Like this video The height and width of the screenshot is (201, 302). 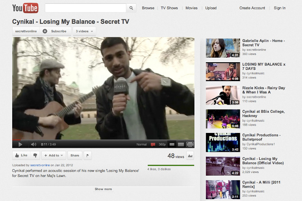[x=21, y=155]
